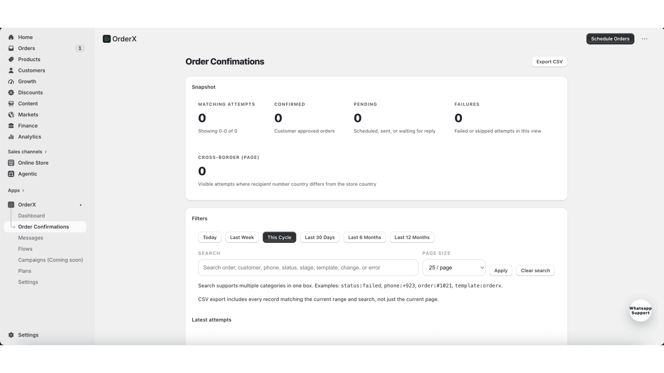664x373 pixels.
Task: Open Online Store channel
Action: coord(33,163)
